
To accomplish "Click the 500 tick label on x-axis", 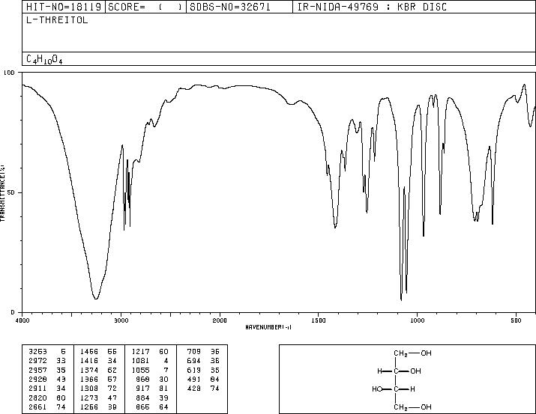I will point(516,320).
